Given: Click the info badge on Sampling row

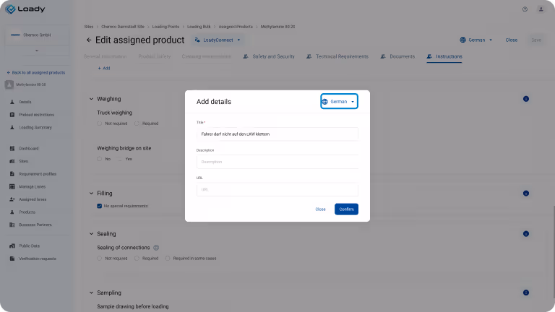Looking at the screenshot, I should coord(526,293).
